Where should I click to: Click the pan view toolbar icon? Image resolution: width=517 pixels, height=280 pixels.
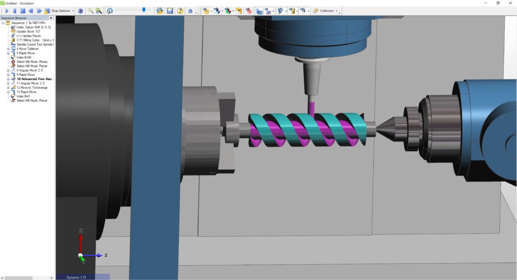109,11
